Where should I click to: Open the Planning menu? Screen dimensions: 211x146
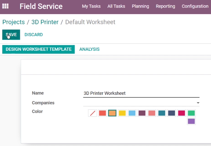pyautogui.click(x=140, y=6)
